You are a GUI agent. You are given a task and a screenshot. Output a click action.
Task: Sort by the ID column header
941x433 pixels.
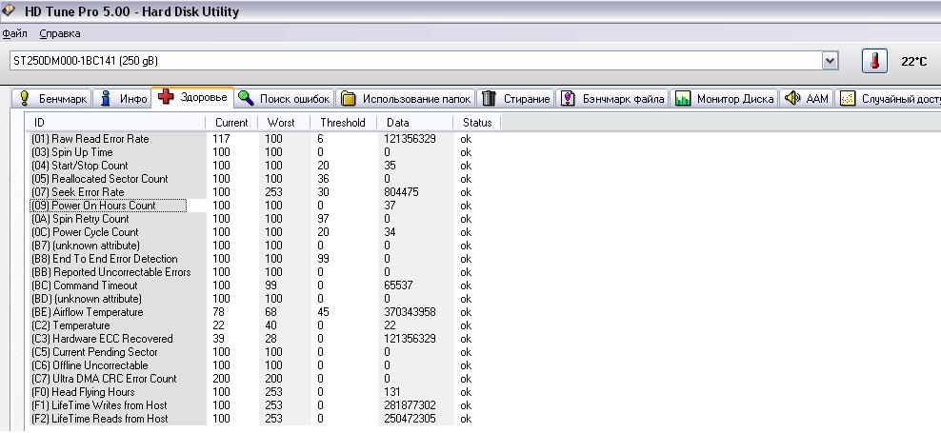(115, 123)
